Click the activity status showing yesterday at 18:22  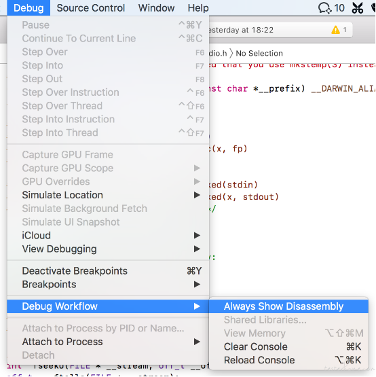click(241, 30)
